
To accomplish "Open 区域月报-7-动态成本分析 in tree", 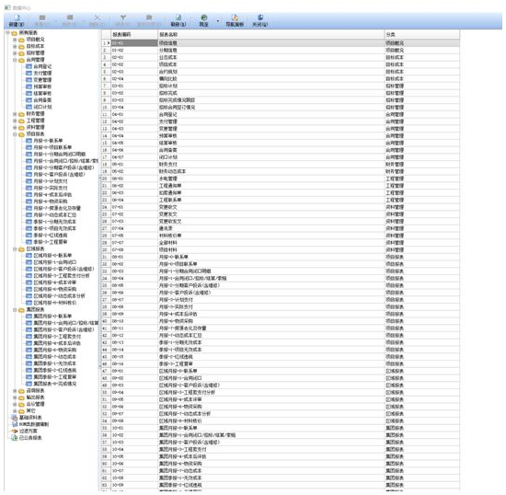I will 60,296.
